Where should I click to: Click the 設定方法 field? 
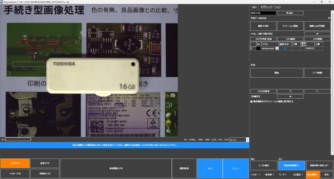point(263,13)
